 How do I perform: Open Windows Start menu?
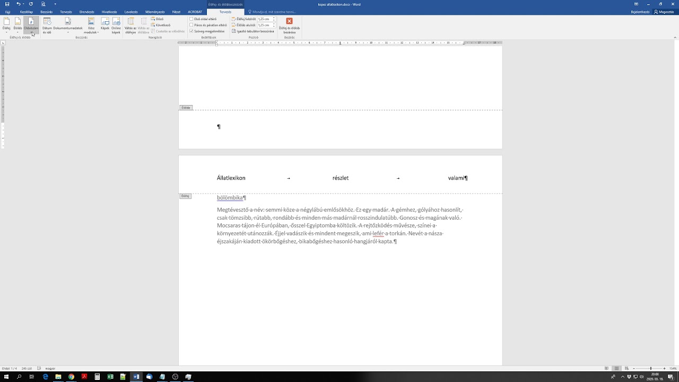point(6,377)
